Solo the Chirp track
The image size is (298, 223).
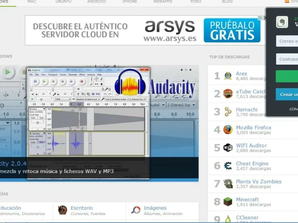tap(41, 118)
